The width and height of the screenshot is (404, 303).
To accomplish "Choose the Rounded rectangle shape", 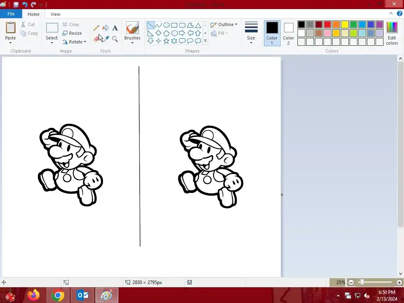I will point(182,25).
